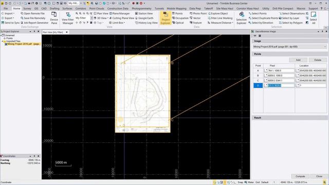This screenshot has width=329, height=185.
Task: Launch Google Earth view
Action: 144,18
